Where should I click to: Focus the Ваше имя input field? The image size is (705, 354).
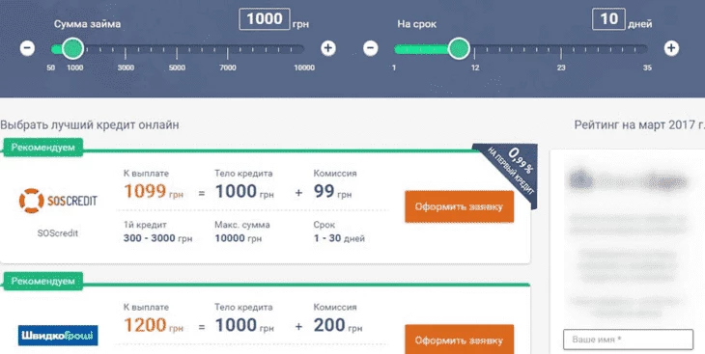[628, 340]
